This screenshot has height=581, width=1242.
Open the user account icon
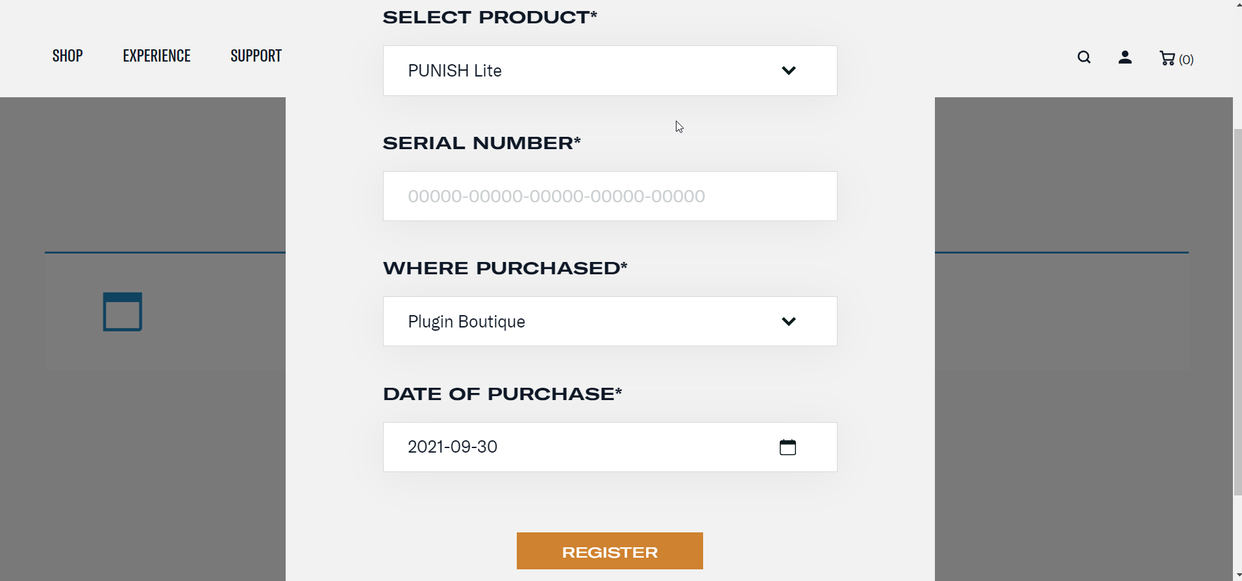1125,58
